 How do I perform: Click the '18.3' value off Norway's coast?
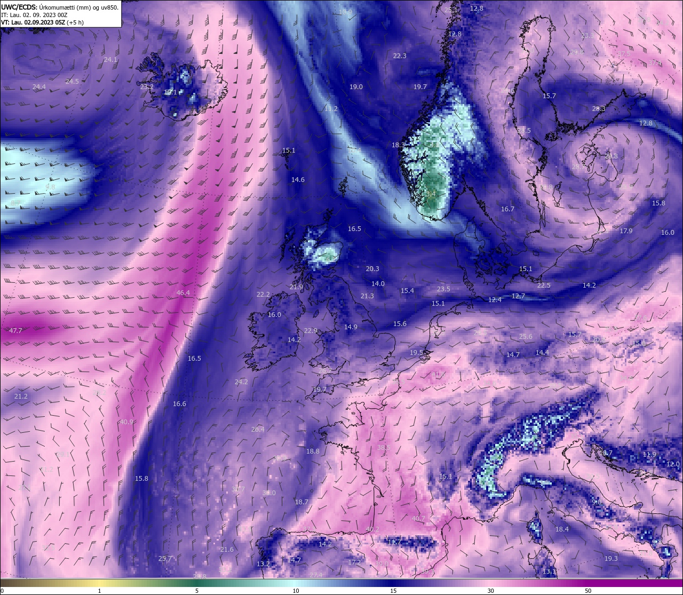point(398,145)
